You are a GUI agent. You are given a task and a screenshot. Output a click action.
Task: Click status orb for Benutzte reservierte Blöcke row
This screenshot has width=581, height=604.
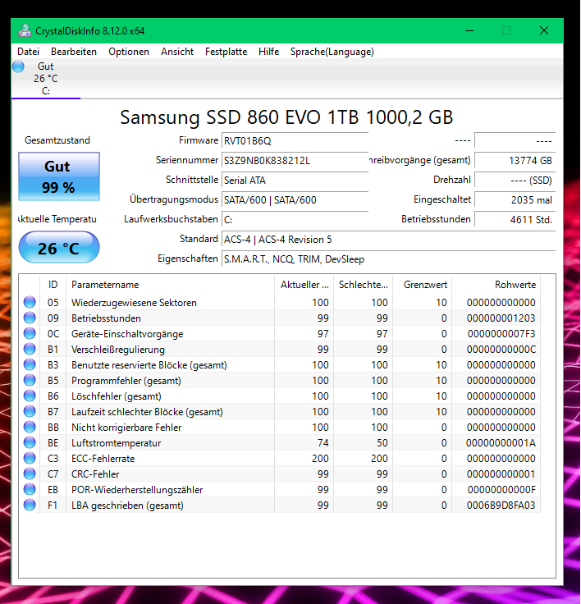[30, 365]
